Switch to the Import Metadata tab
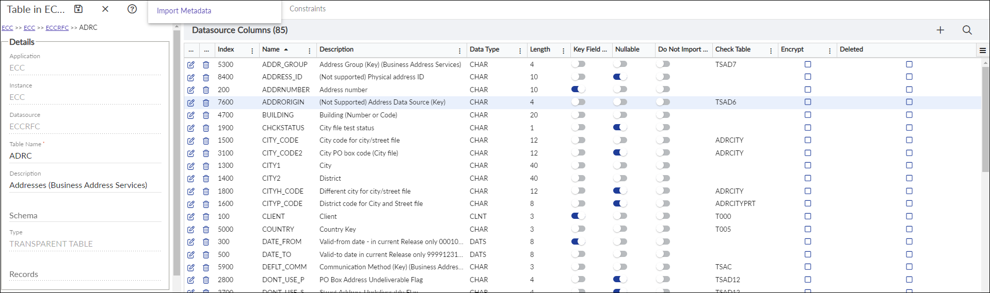 [x=184, y=11]
